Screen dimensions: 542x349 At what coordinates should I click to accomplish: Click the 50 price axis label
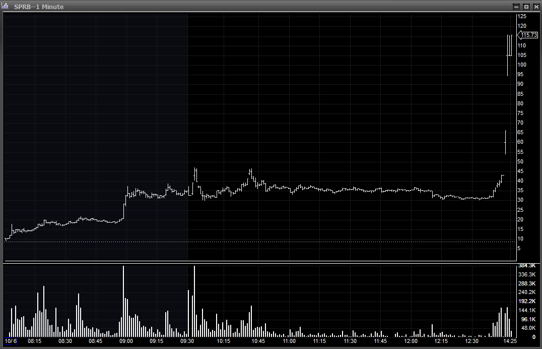tap(520, 162)
